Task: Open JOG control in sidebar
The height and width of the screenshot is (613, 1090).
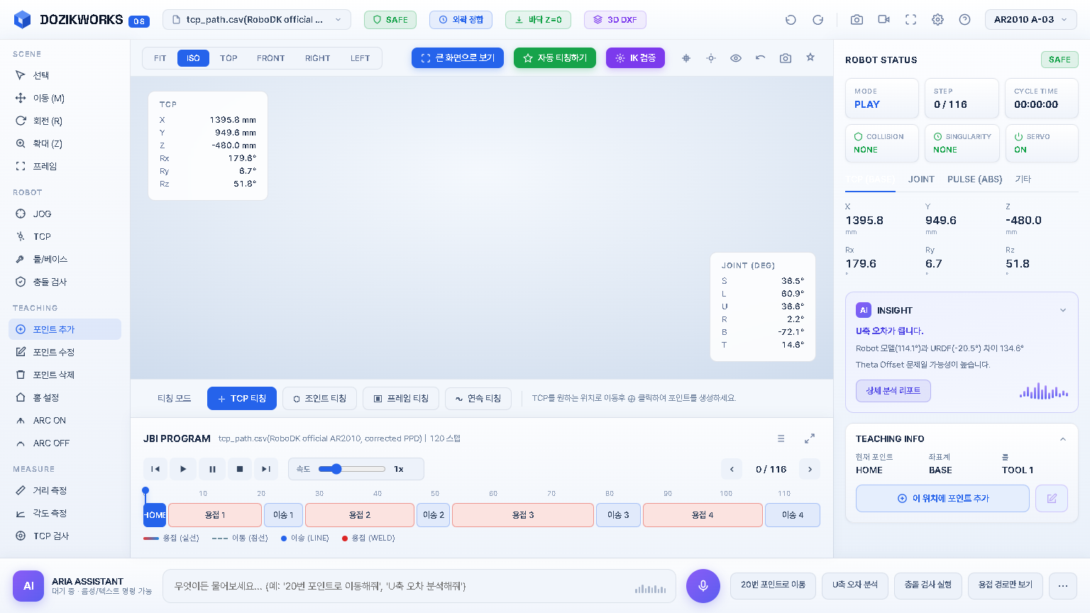Action: coord(65,214)
